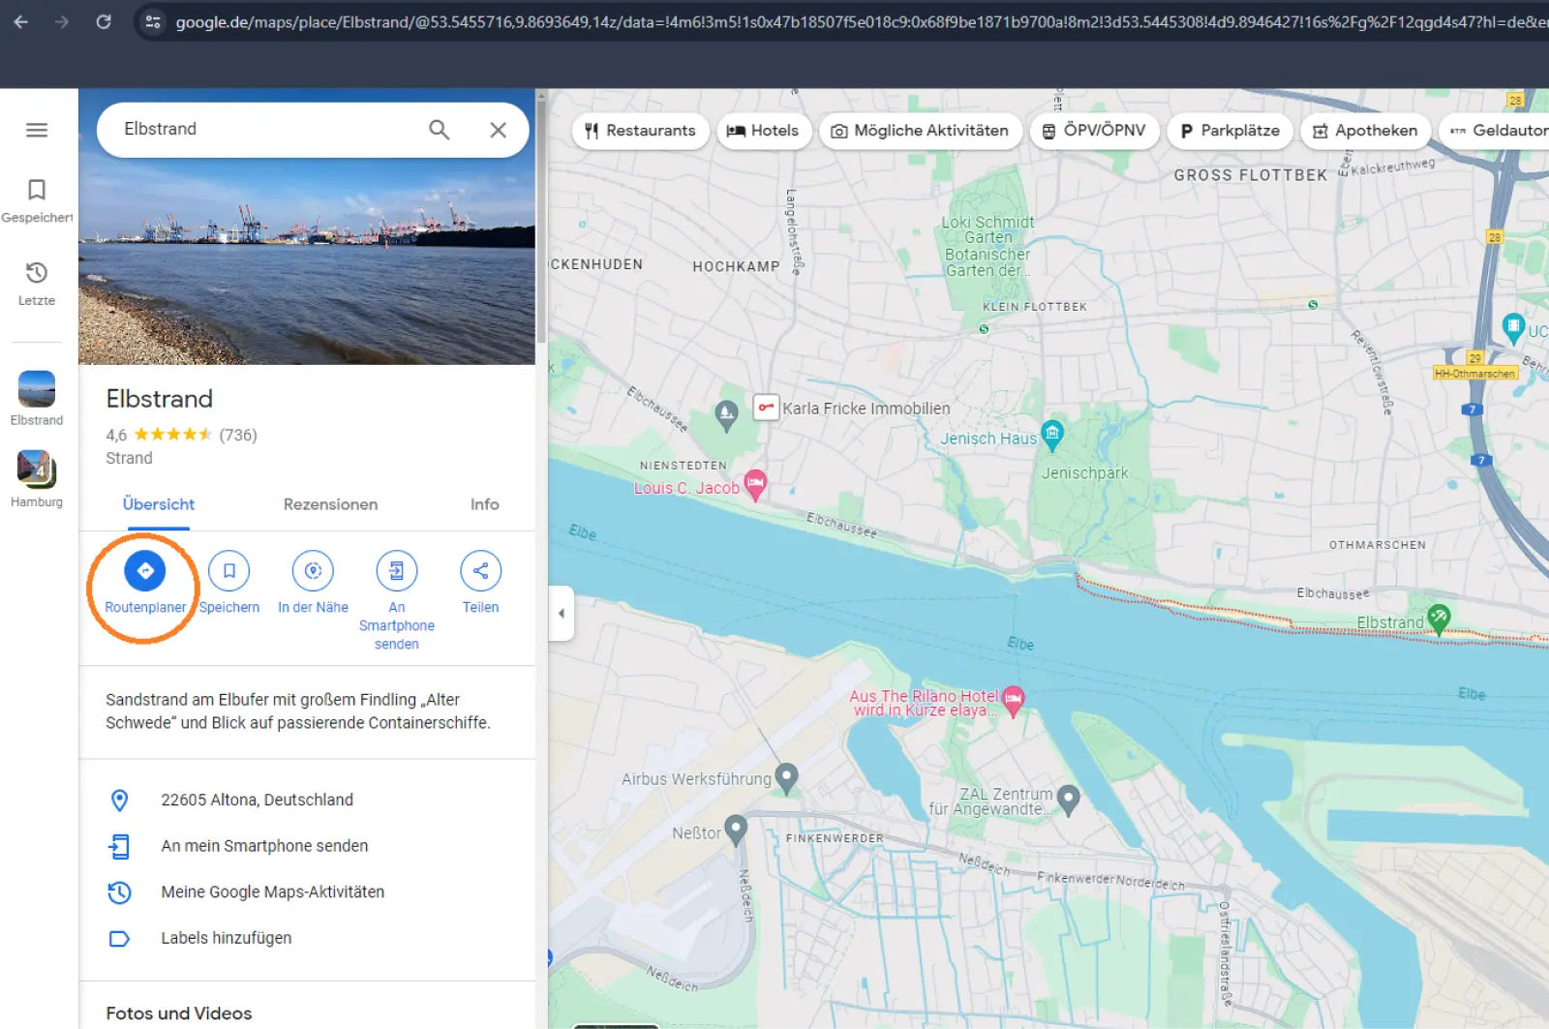
Task: Select Apotheken chip
Action: [x=1365, y=131]
